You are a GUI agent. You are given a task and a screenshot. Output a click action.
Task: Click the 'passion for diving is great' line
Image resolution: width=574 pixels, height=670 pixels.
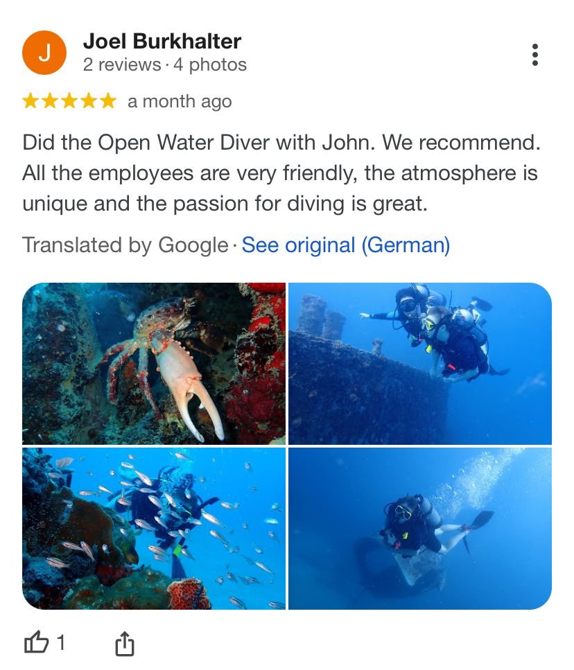pyautogui.click(x=225, y=204)
